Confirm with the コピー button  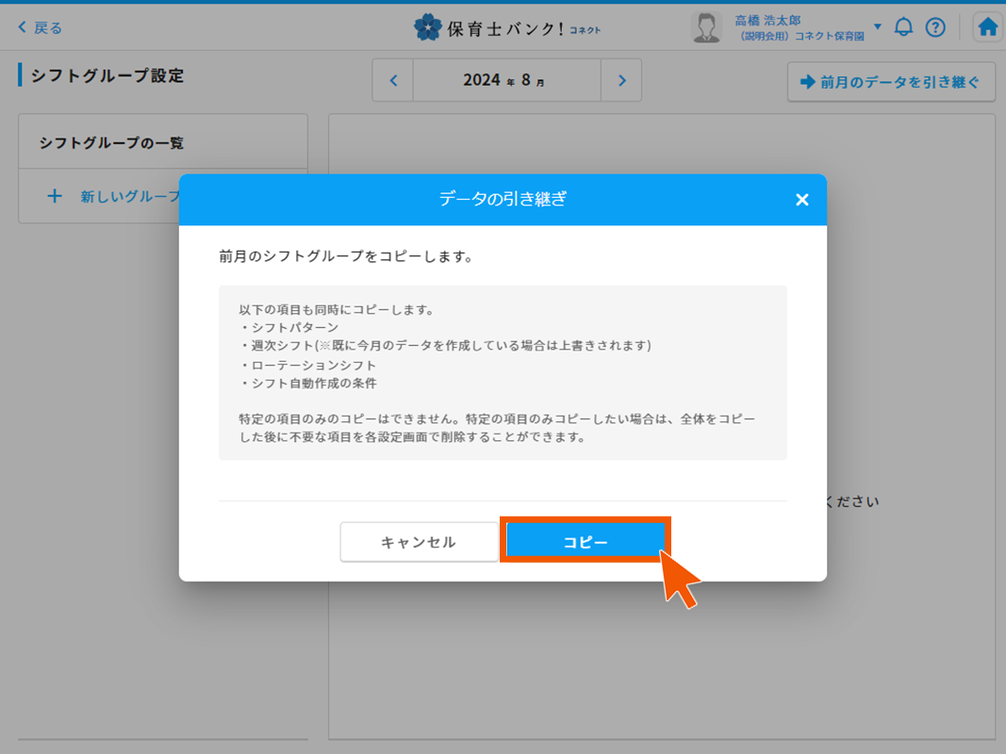[x=585, y=542]
